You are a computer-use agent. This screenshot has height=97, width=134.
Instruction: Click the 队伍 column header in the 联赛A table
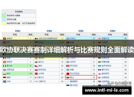(15, 35)
